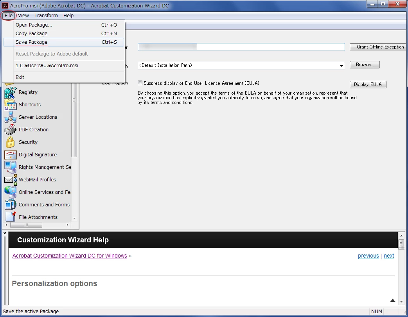Click the serial number input field
The height and width of the screenshot is (317, 408).
241,47
